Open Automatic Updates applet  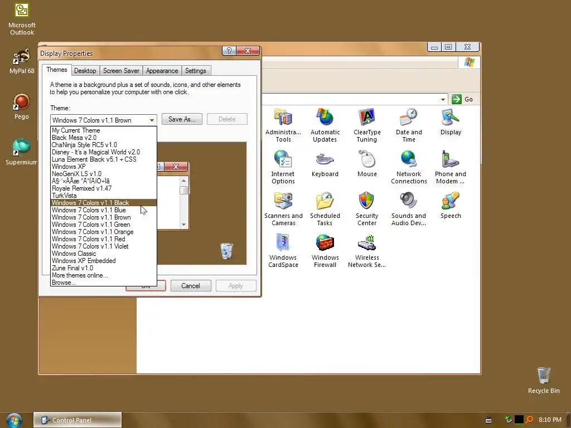325,125
